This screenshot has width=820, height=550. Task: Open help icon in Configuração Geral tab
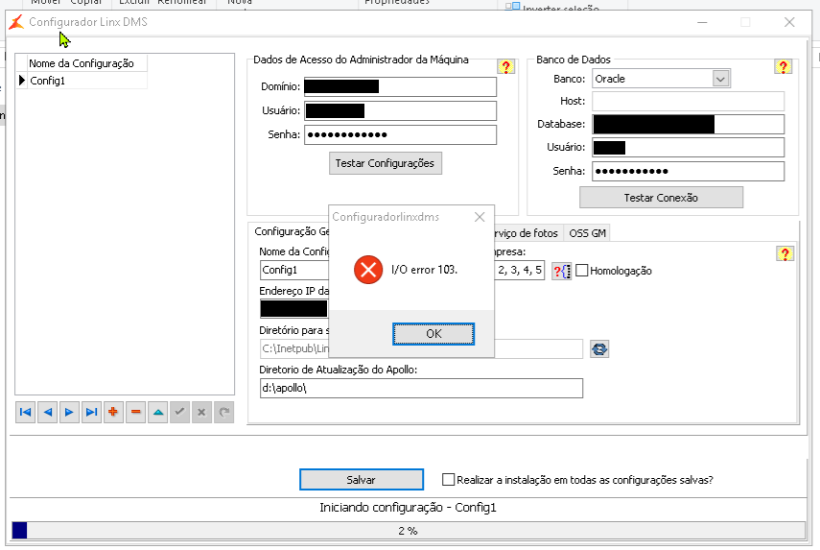tap(785, 253)
